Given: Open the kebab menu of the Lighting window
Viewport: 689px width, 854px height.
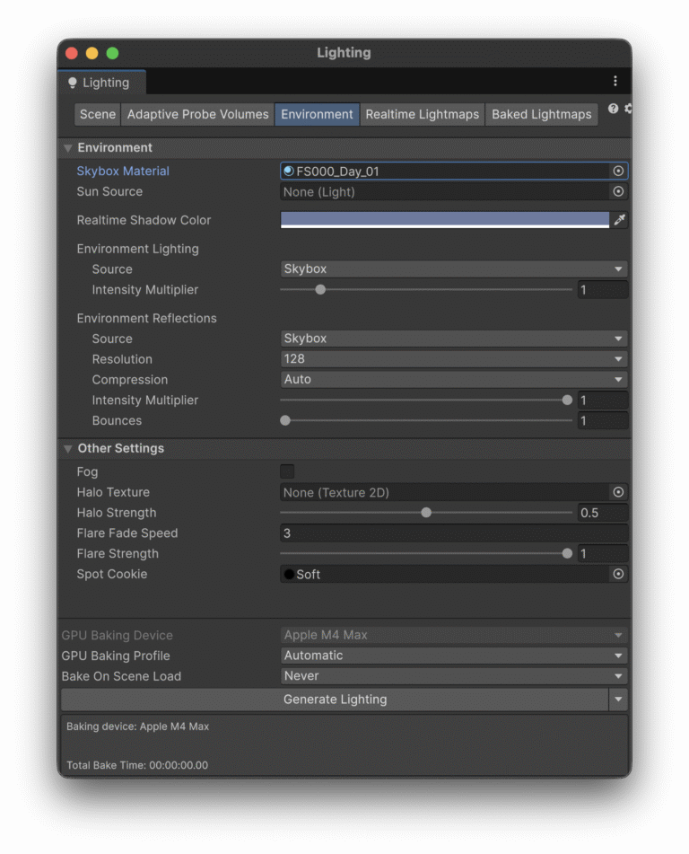Looking at the screenshot, I should point(615,82).
